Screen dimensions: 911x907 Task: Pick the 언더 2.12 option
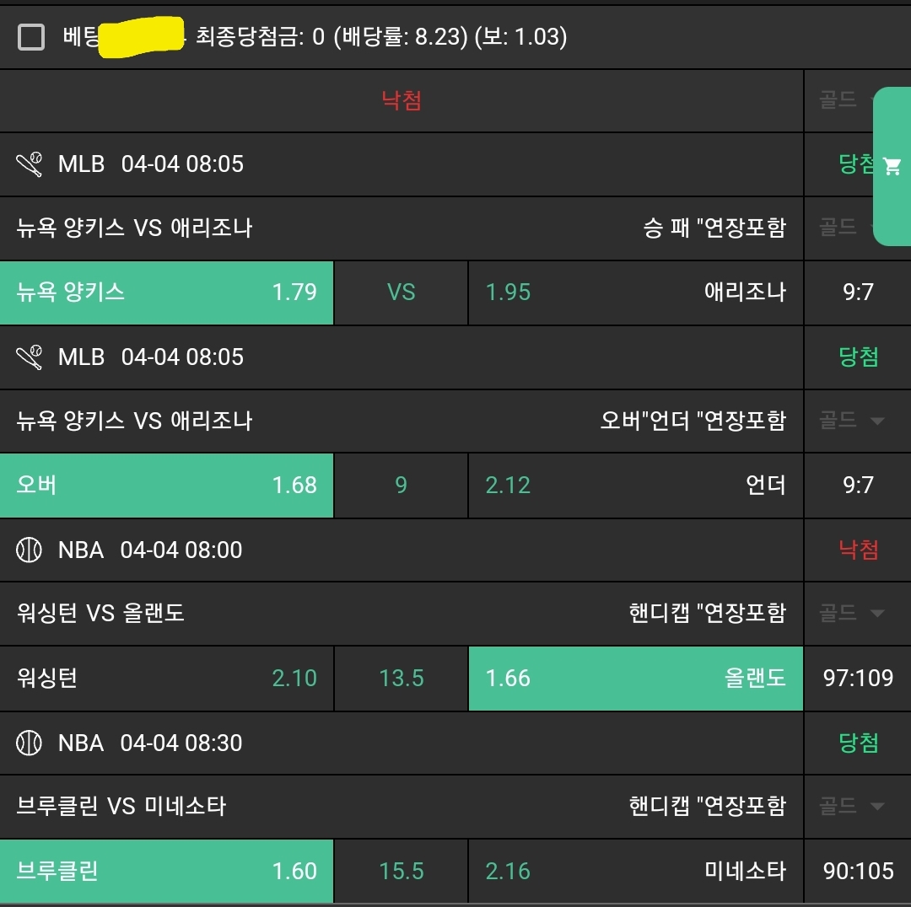635,486
